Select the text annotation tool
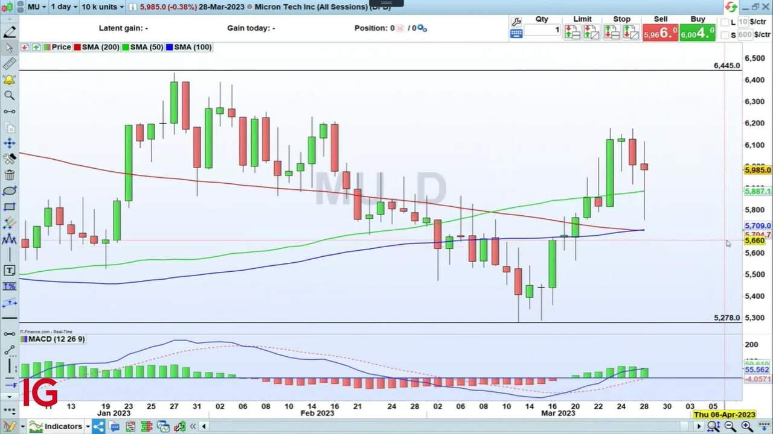Viewport: 773px width, 434px height. tap(9, 270)
